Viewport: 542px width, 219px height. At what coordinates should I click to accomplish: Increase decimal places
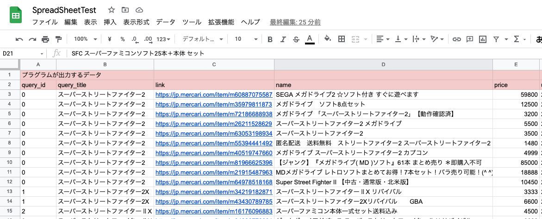(148, 39)
